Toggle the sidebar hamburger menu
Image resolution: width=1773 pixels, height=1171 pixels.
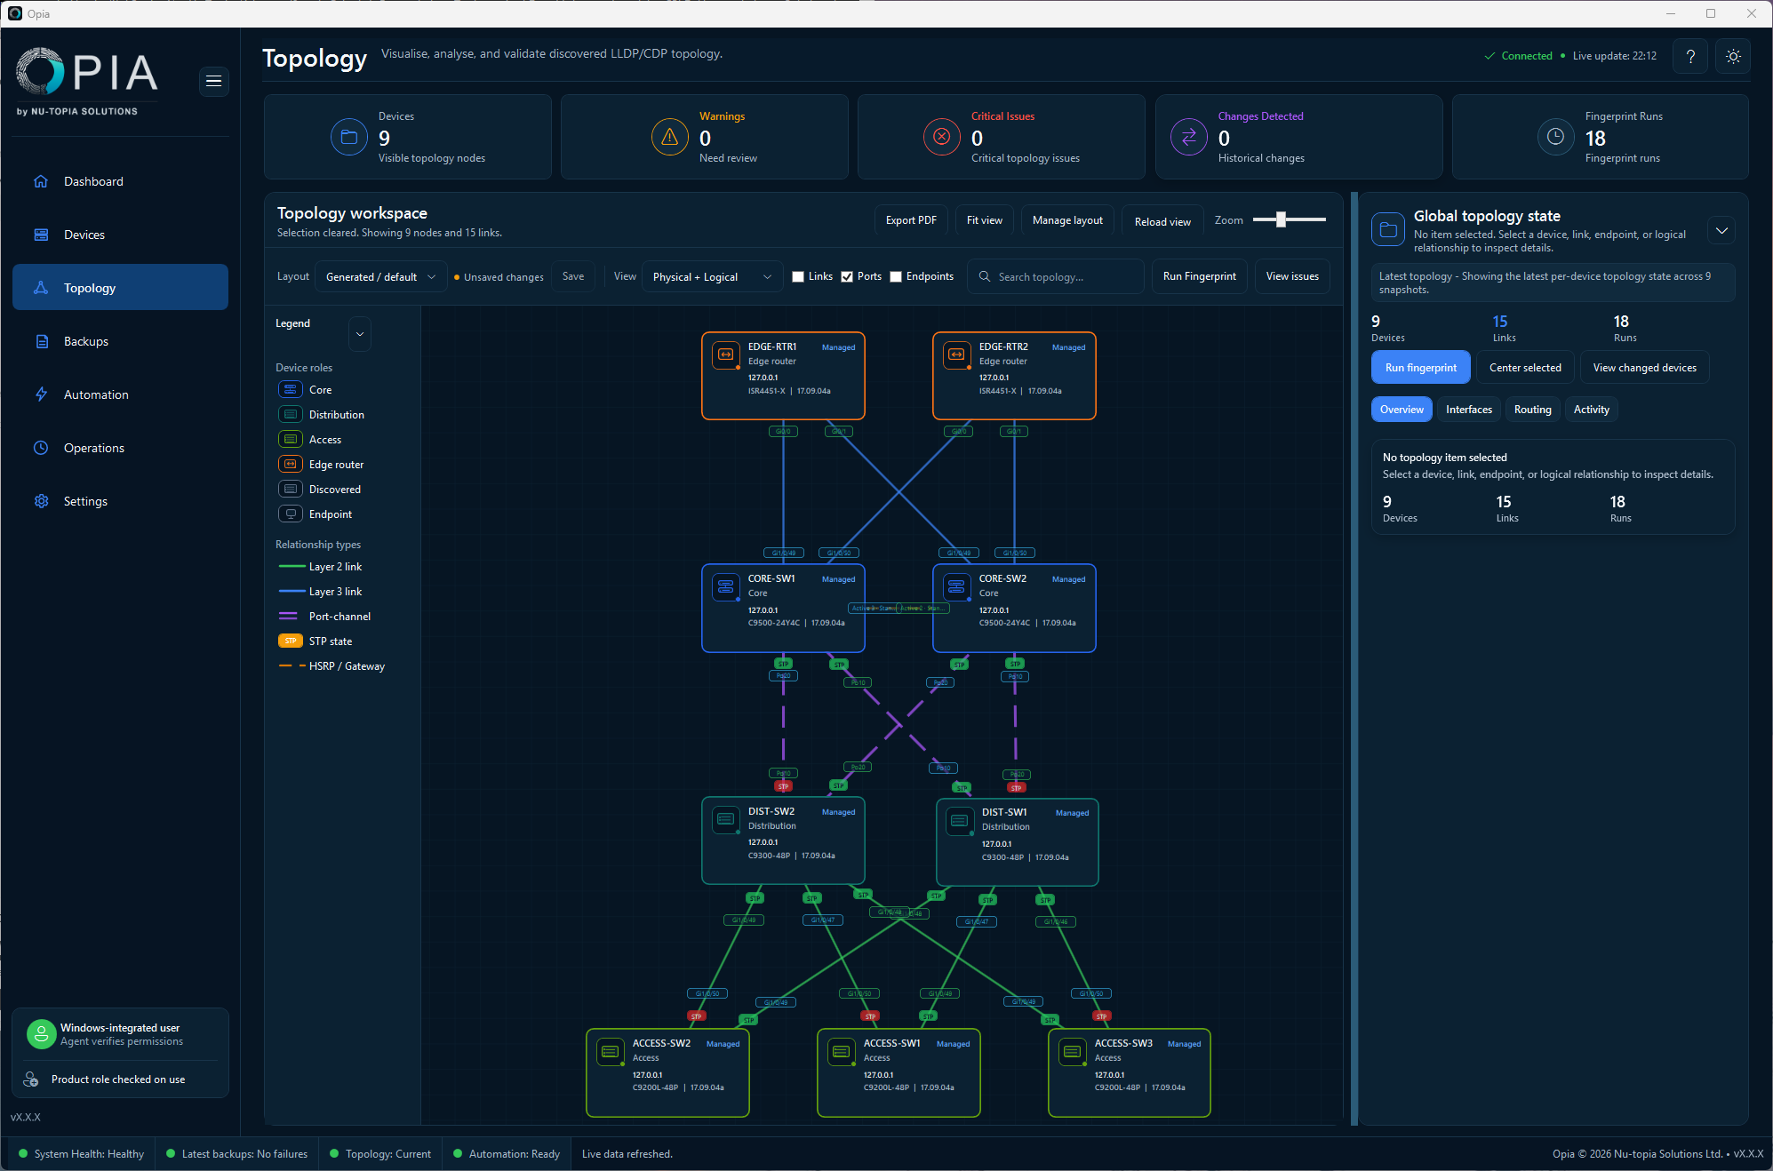pos(213,81)
